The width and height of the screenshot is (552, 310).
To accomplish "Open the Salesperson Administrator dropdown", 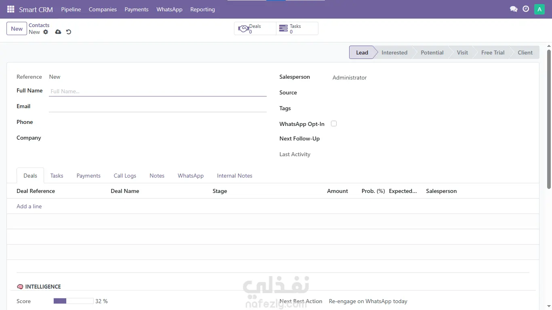I will (x=430, y=77).
